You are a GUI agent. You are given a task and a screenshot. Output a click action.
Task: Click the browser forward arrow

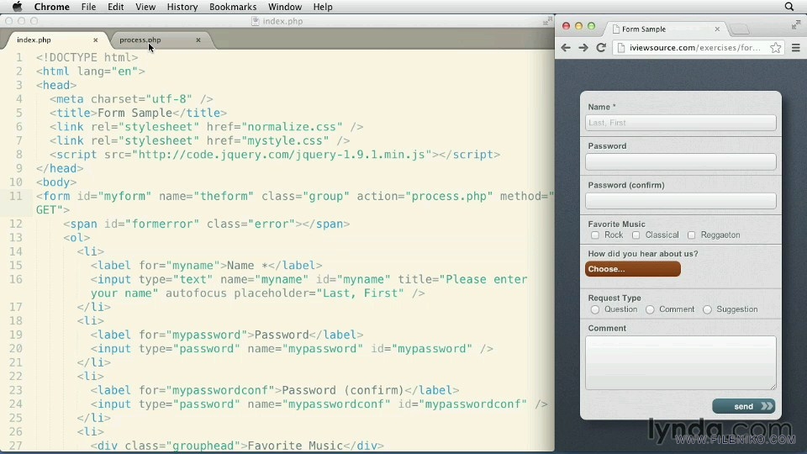(583, 47)
